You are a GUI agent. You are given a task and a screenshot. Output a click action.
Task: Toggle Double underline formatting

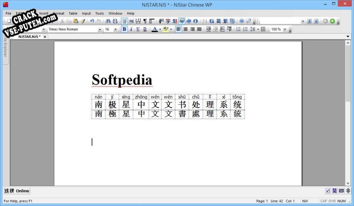(145, 29)
